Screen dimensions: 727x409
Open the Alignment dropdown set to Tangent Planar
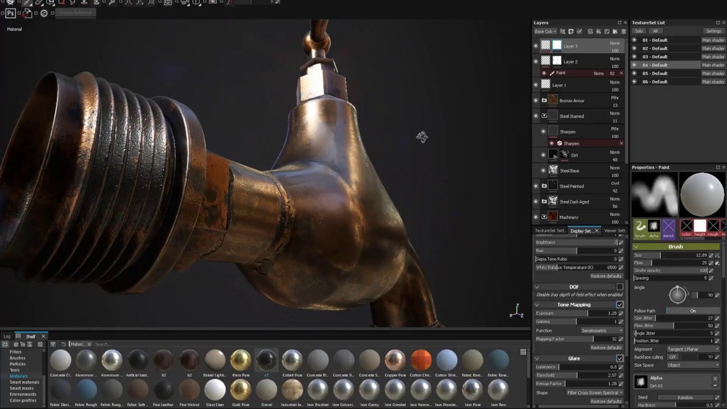point(694,349)
